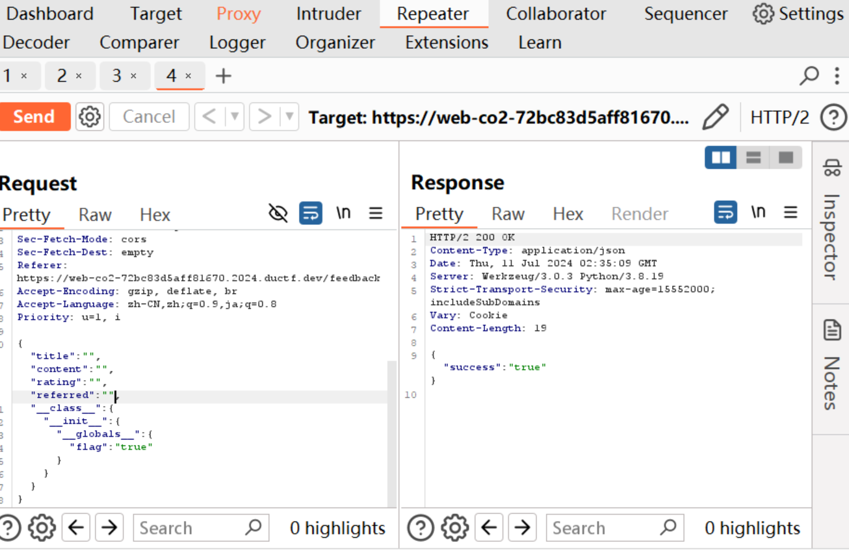This screenshot has height=550, width=849.
Task: Click the Target URL label
Action: click(499, 117)
